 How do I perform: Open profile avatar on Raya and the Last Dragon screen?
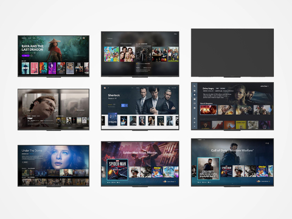point(84,38)
